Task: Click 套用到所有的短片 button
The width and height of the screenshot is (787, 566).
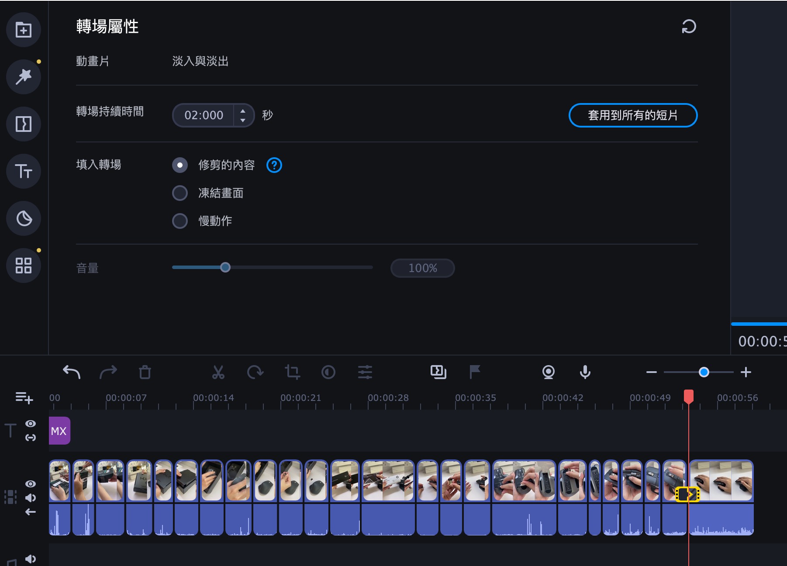Action: tap(633, 115)
